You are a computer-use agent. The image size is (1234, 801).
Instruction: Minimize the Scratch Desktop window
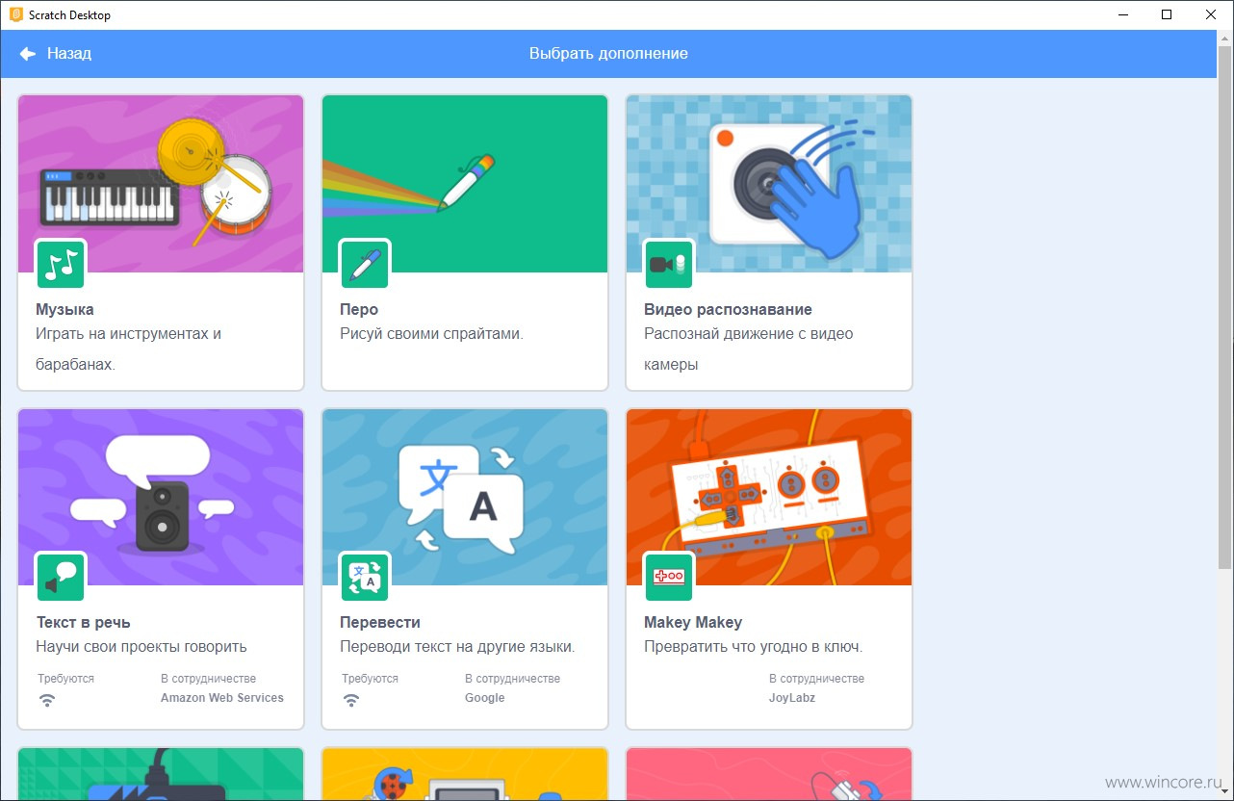tap(1122, 14)
